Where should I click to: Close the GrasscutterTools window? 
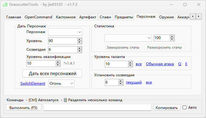tap(199, 5)
